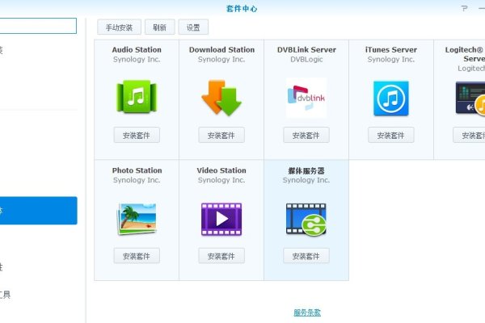485x323 pixels.
Task: Install the Audio Station package
Action: click(137, 135)
